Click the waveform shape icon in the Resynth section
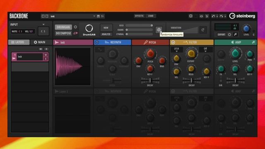265x149 pixels. (x=100, y=50)
